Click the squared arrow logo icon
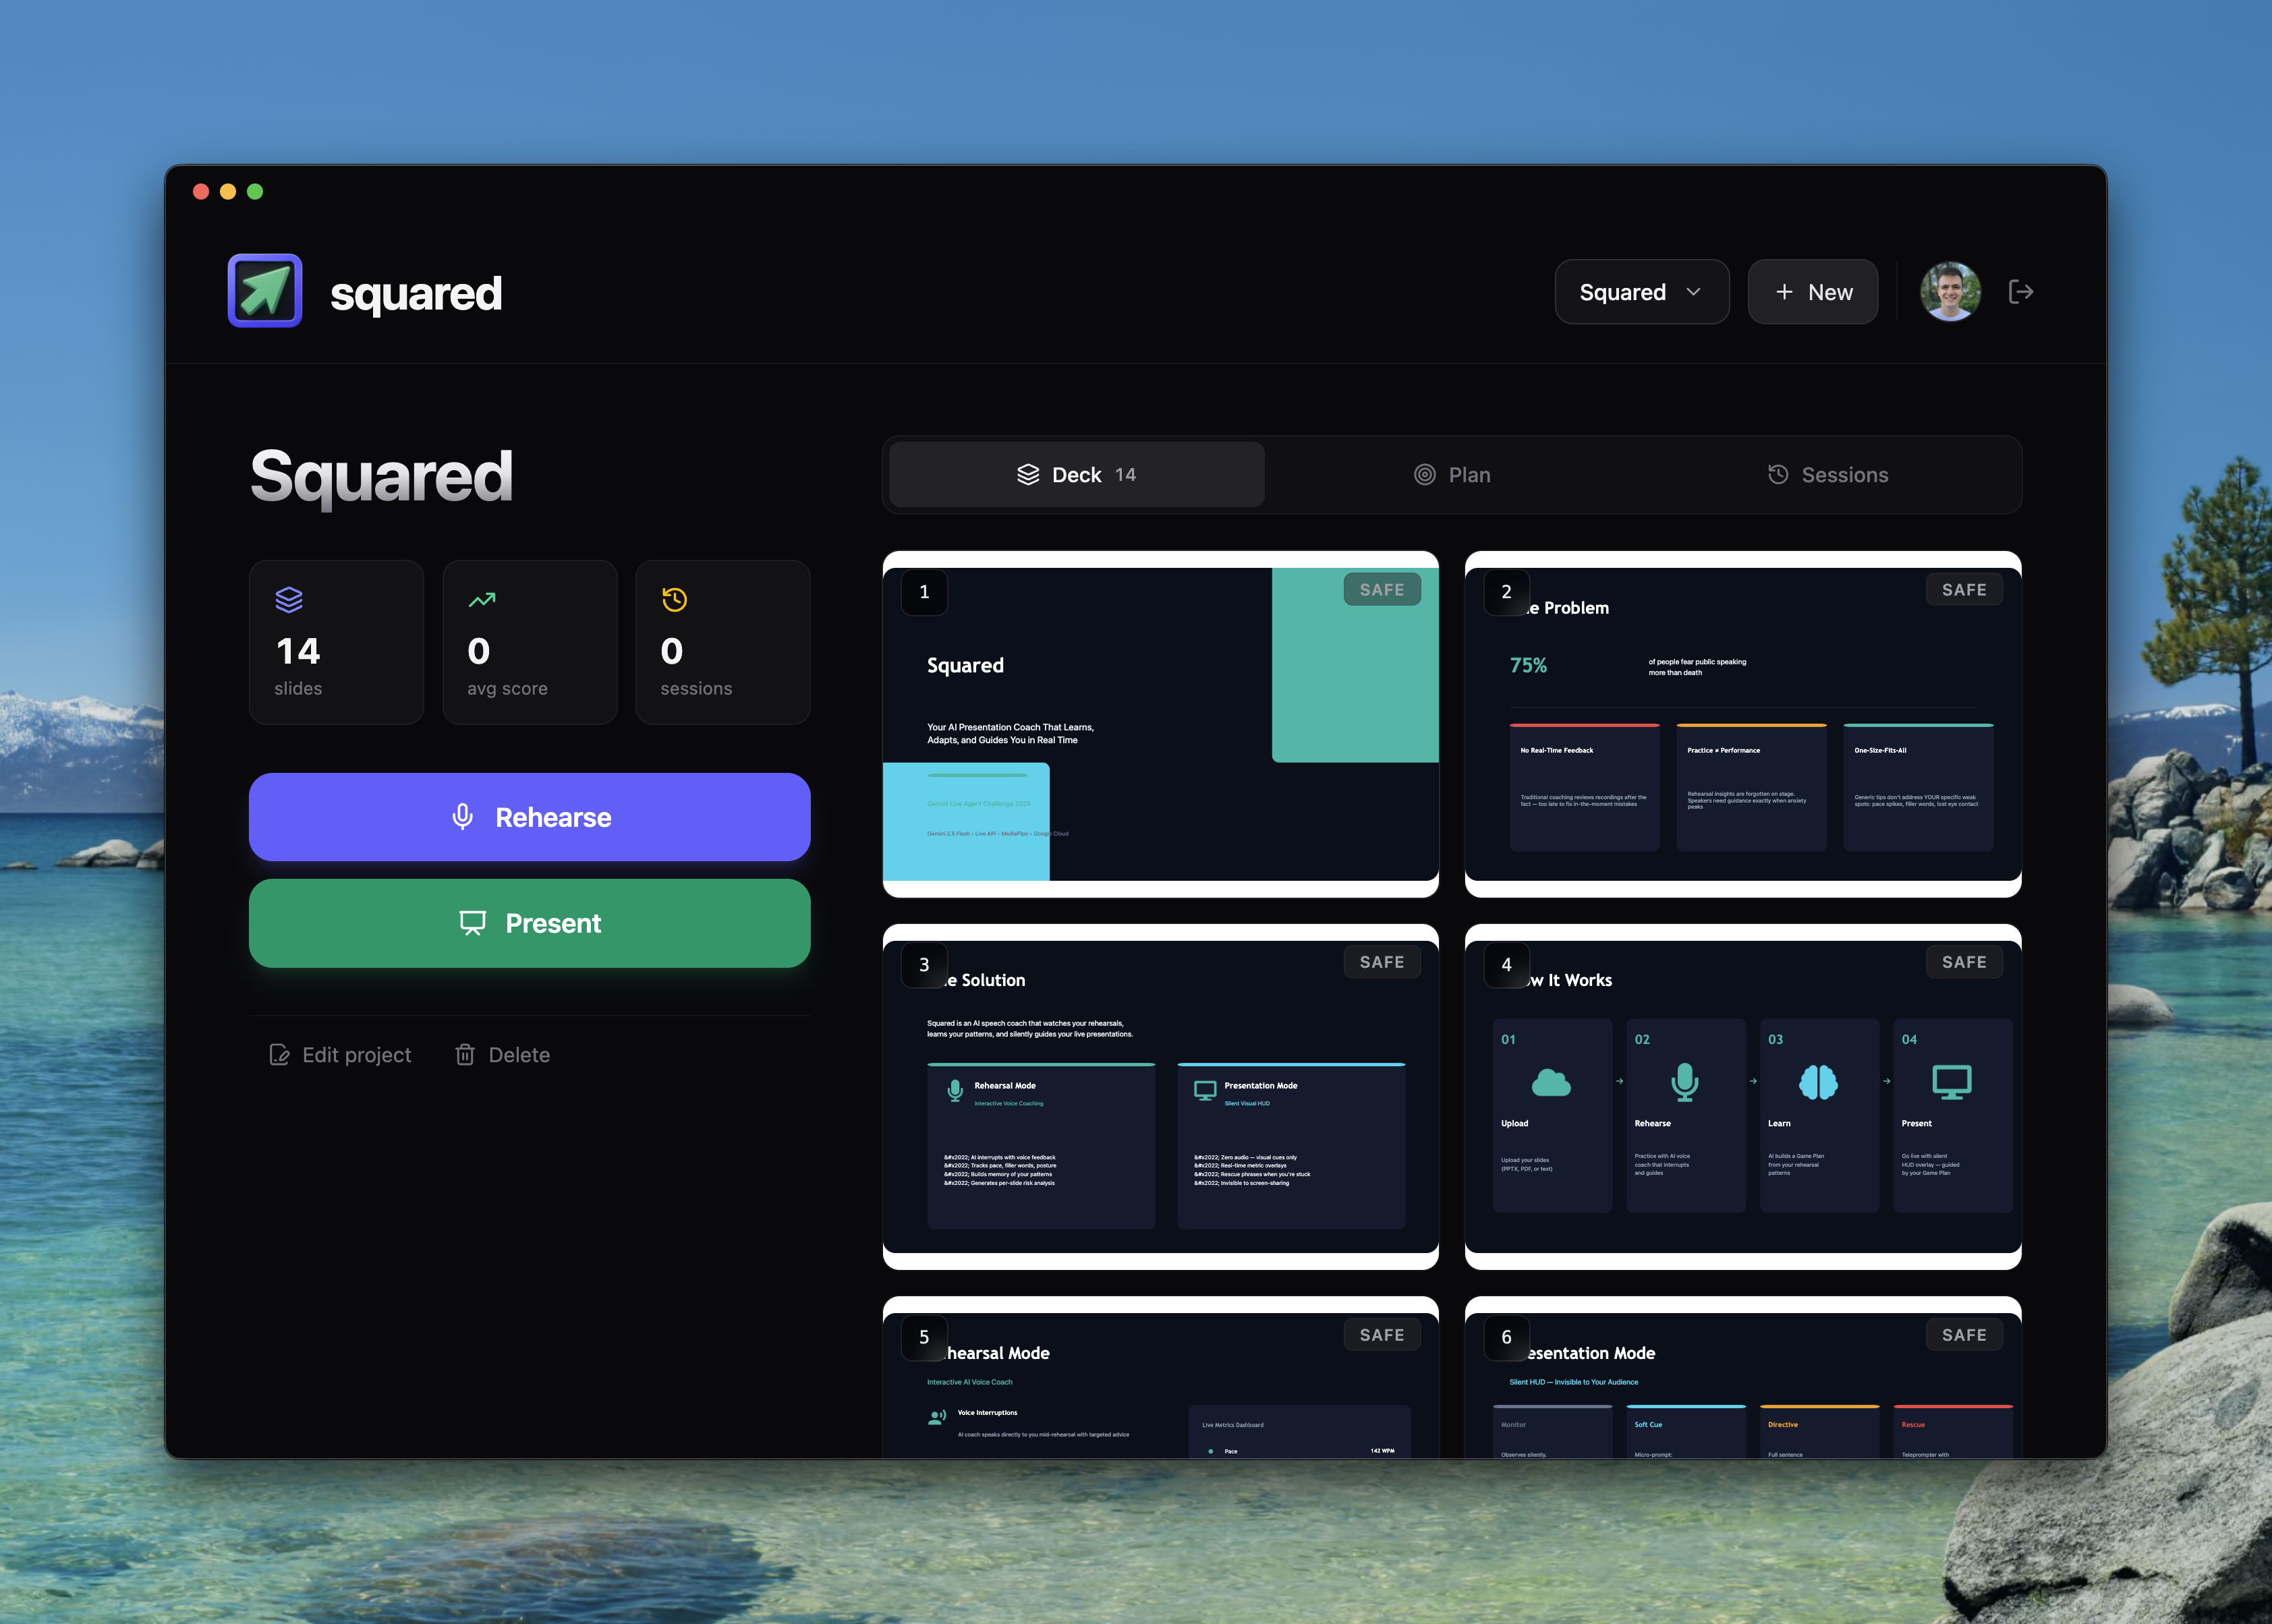Viewport: 2272px width, 1624px height. pos(265,291)
